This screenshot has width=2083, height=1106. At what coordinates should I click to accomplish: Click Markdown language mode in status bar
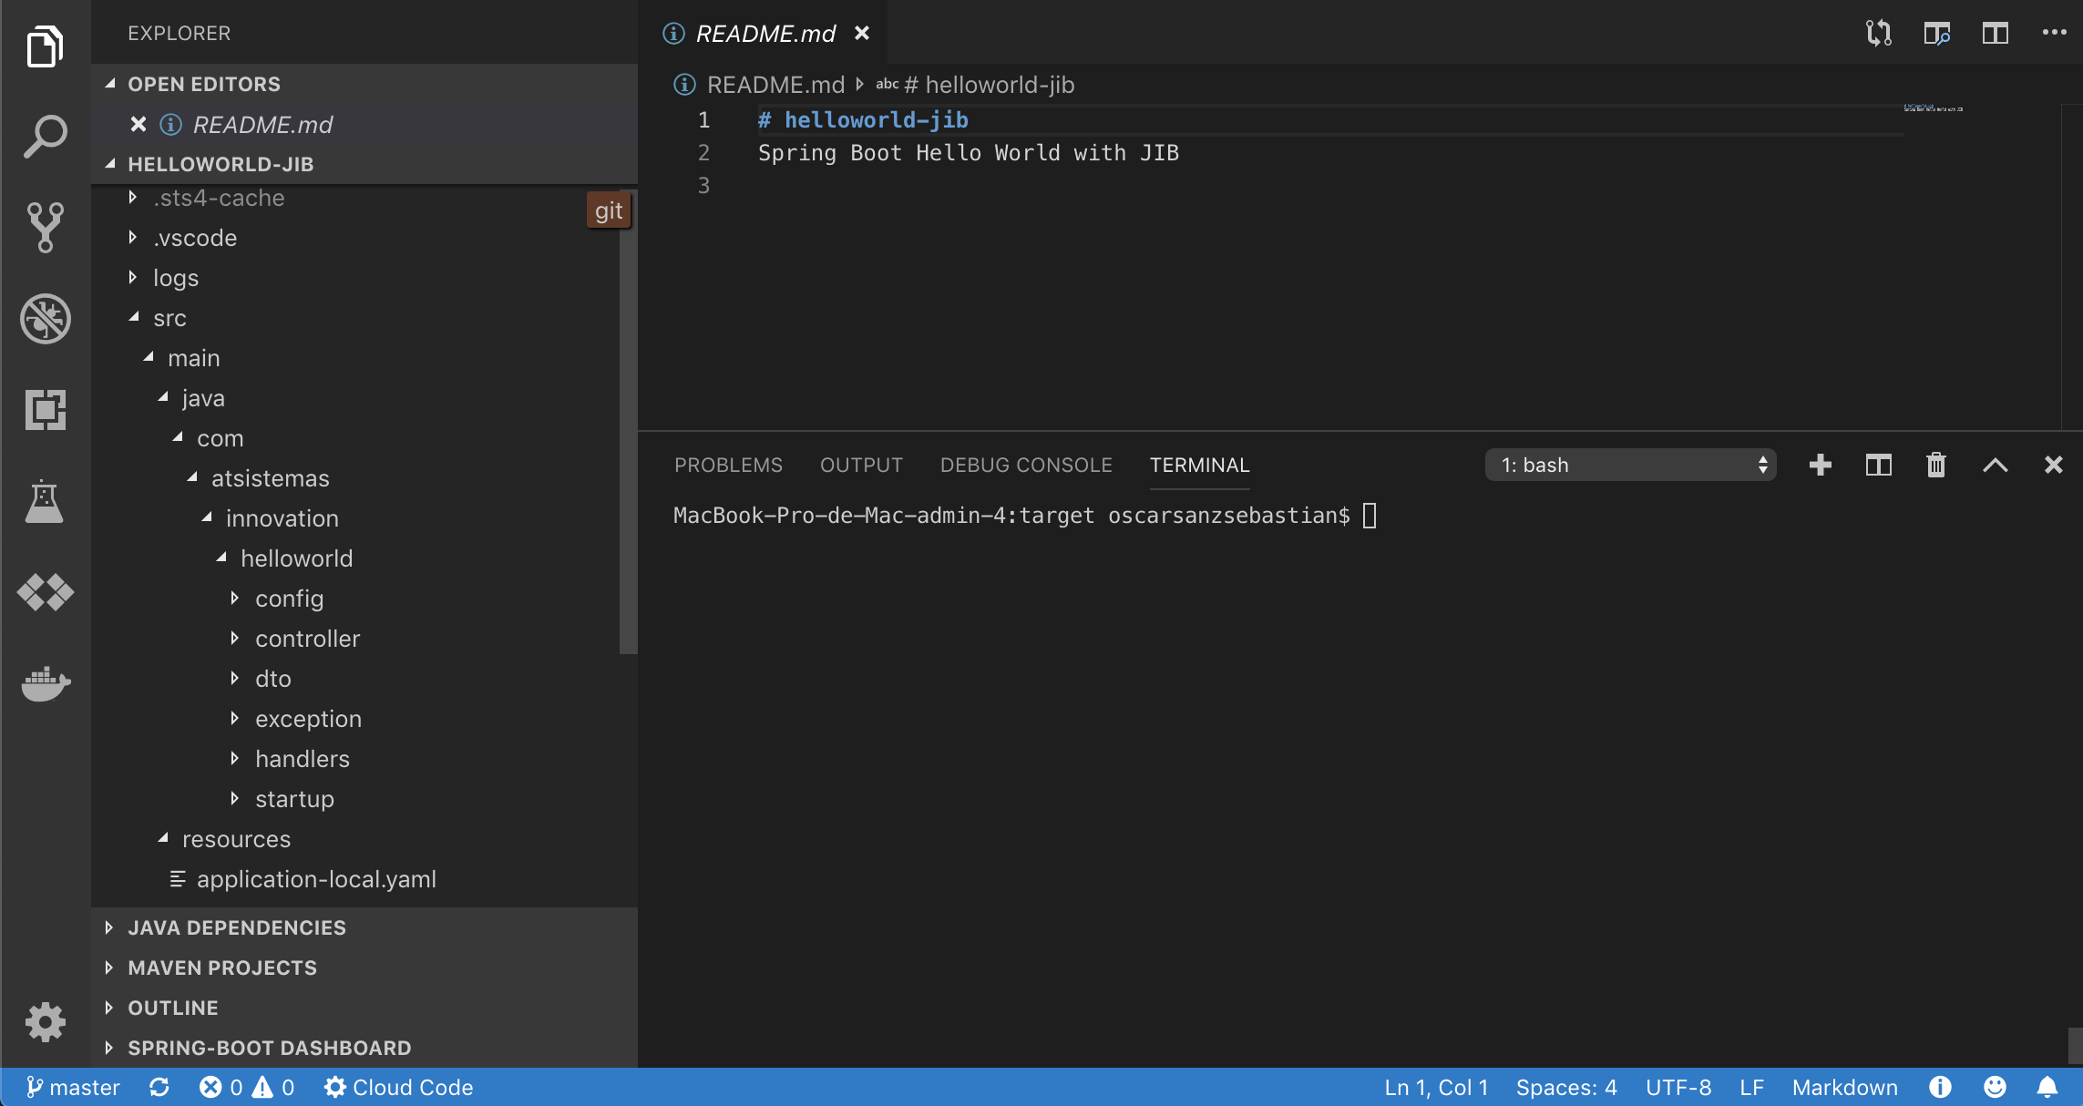(1844, 1088)
